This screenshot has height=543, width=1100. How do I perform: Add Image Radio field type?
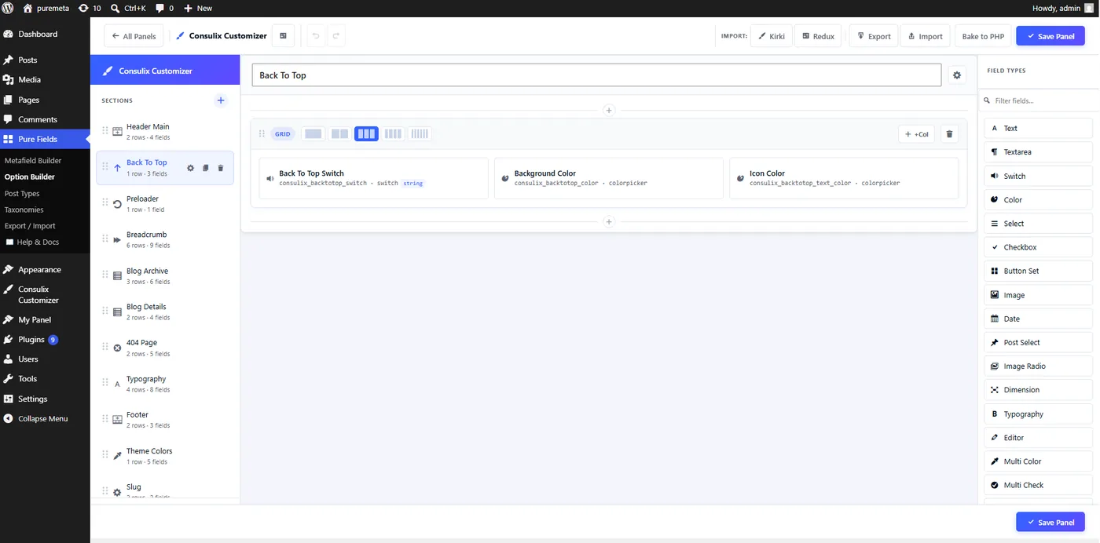coord(1038,366)
